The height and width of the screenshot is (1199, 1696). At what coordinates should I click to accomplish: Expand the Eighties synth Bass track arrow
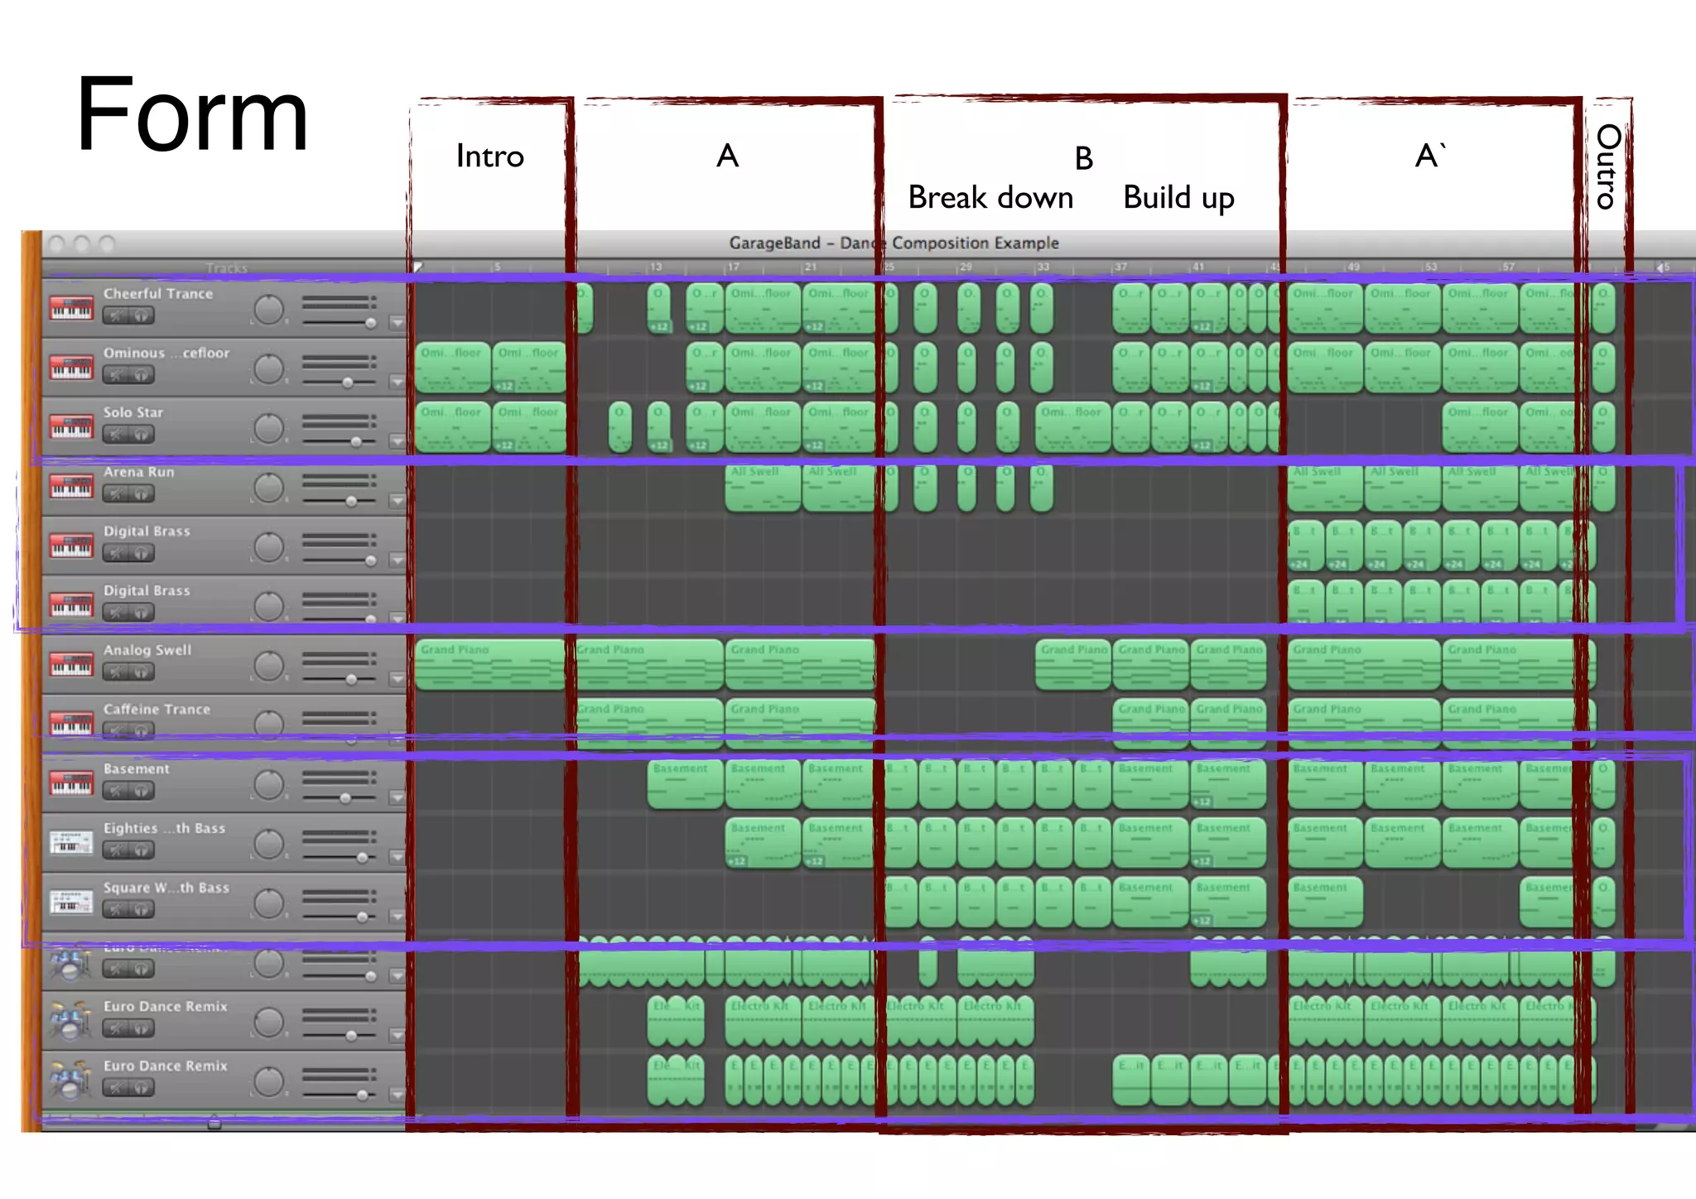[x=397, y=857]
